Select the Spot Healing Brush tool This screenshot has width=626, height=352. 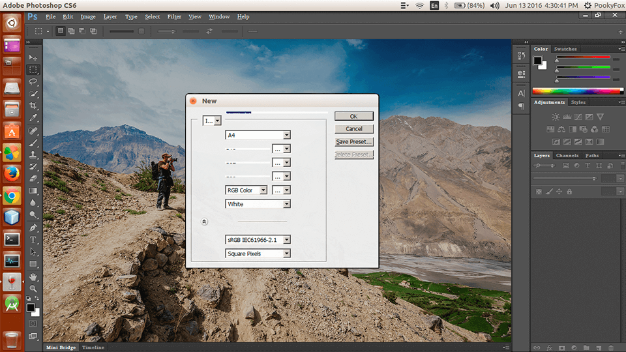click(33, 130)
